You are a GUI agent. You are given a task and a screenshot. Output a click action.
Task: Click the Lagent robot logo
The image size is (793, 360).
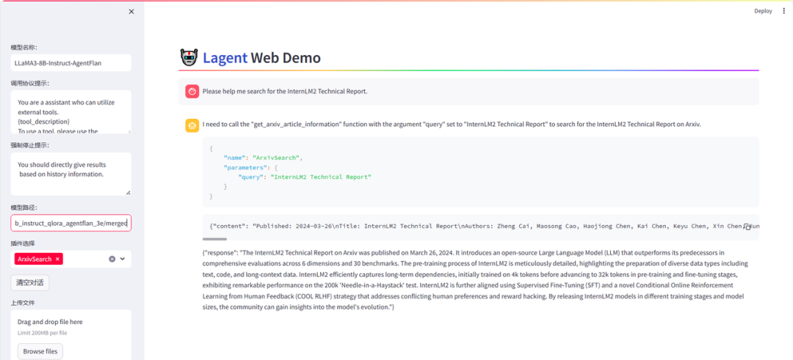click(189, 58)
